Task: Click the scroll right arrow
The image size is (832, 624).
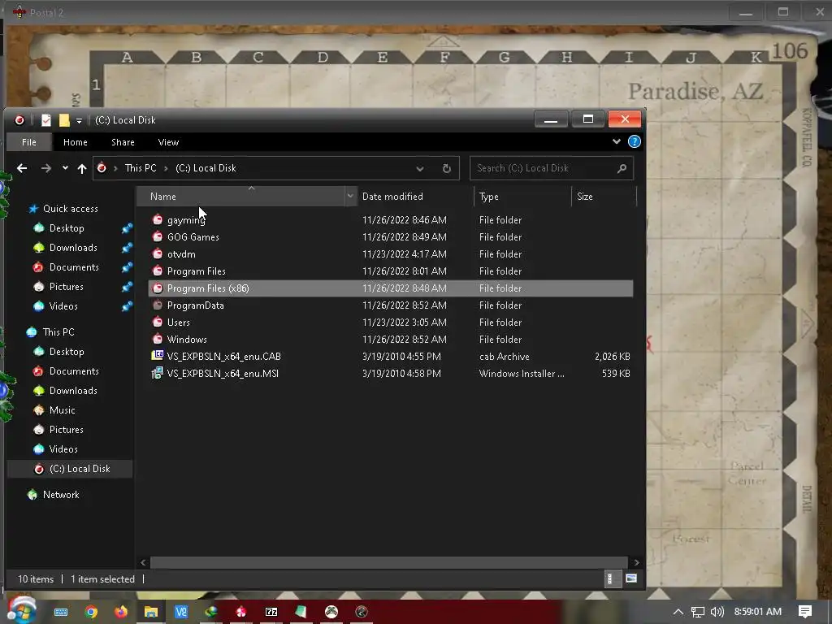Action: (636, 562)
